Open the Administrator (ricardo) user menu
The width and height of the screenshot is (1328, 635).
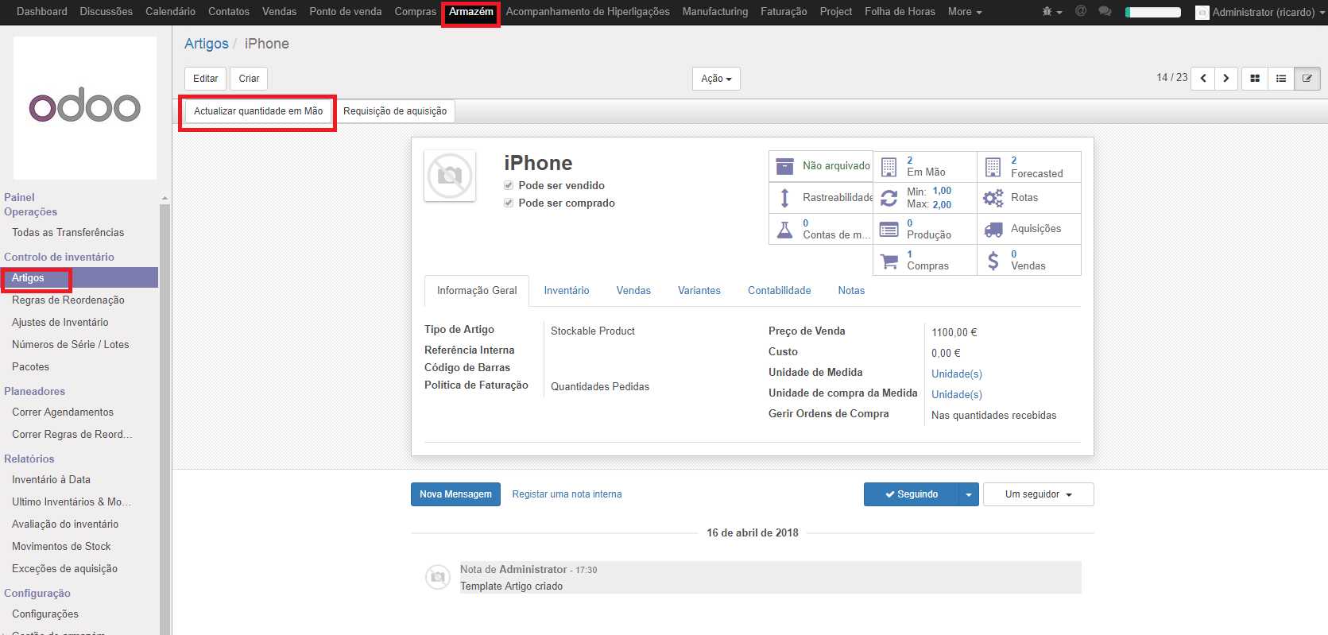[1259, 12]
